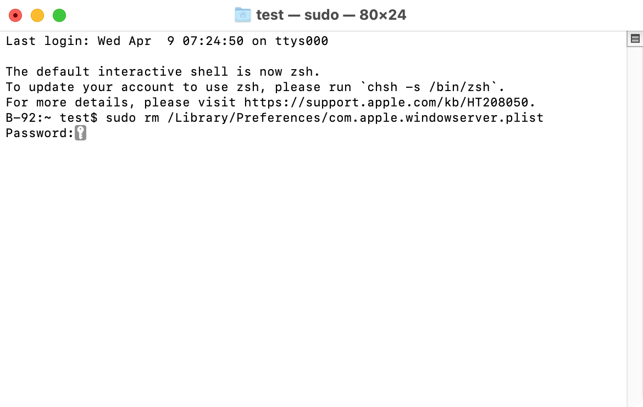Click the "ttys000" text
This screenshot has width=643, height=407.
pyautogui.click(x=301, y=41)
